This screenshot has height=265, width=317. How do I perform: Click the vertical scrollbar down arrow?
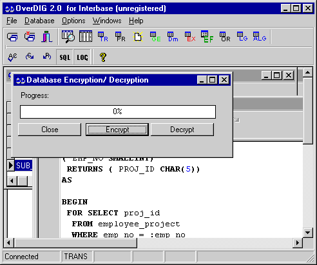(x=308, y=233)
